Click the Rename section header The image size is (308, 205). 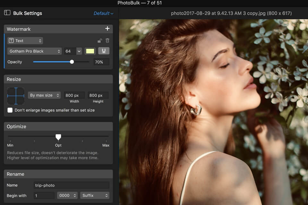(58, 174)
